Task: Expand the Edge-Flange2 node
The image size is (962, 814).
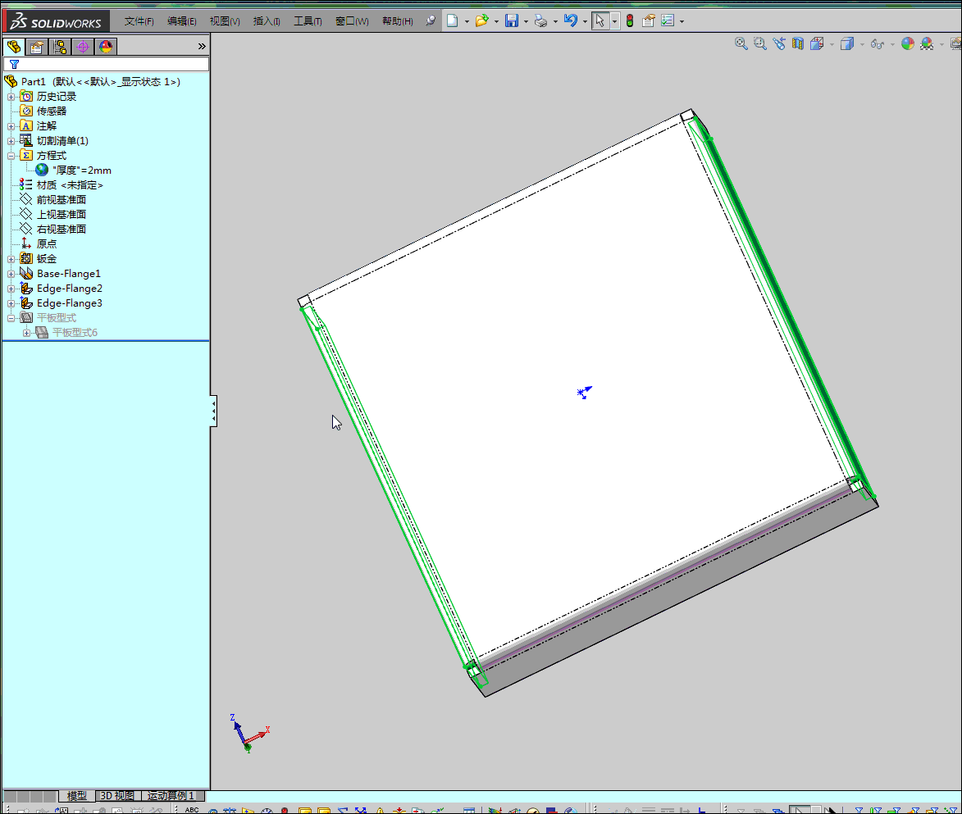Action: click(11, 289)
